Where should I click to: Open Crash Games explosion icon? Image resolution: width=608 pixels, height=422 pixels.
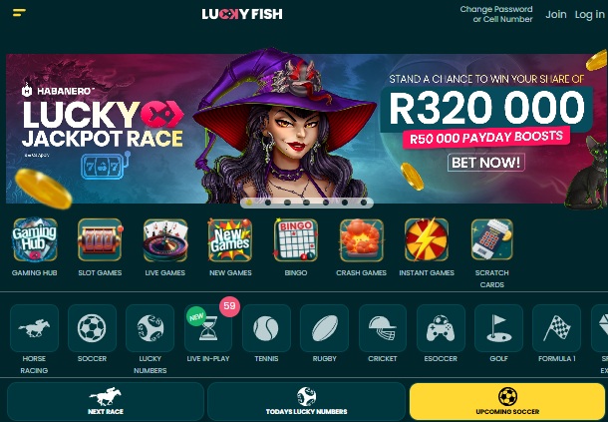[362, 239]
